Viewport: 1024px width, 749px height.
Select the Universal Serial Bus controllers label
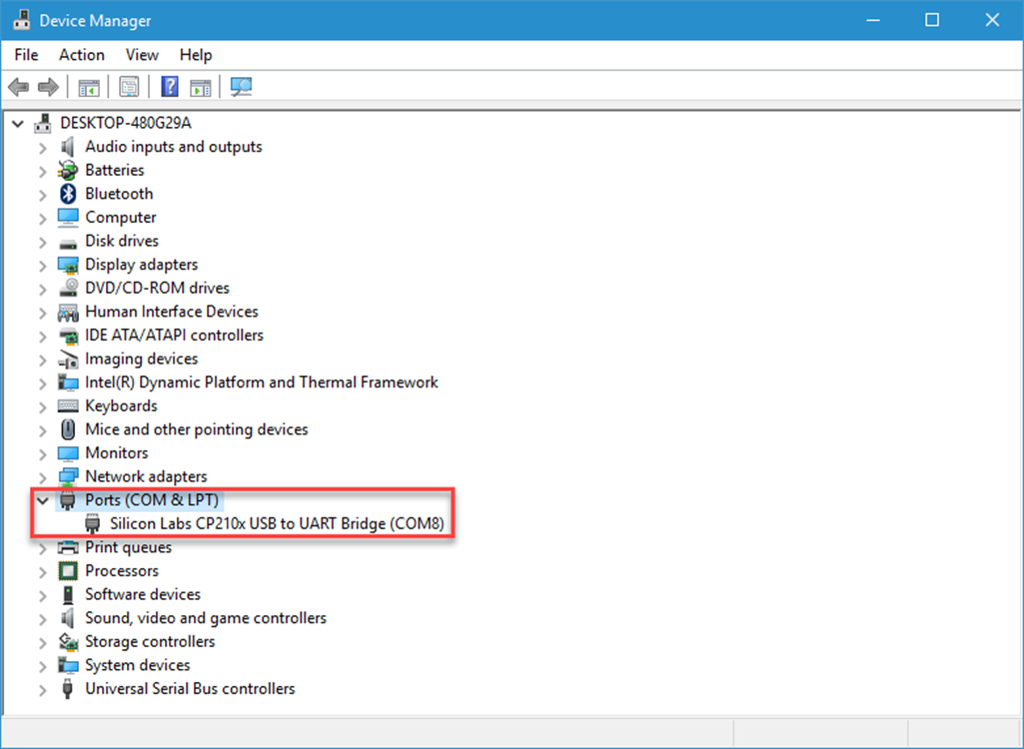(x=190, y=689)
